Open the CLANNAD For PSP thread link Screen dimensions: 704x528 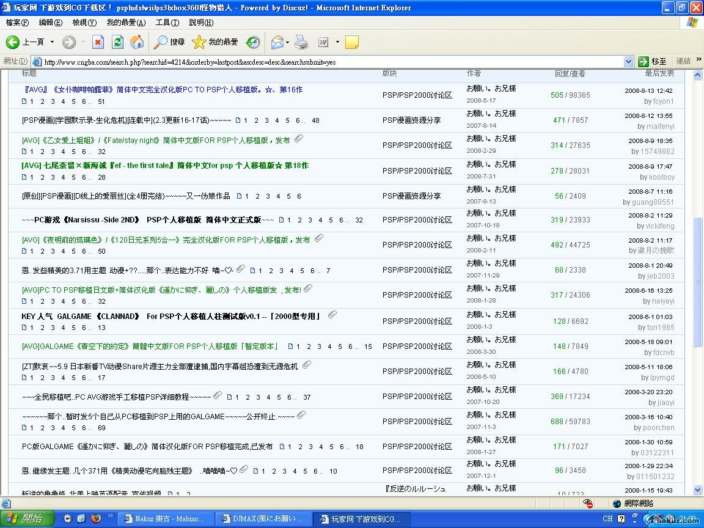pyautogui.click(x=171, y=316)
